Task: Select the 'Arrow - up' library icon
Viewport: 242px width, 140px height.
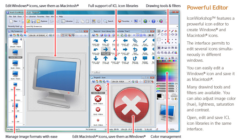Action: [106, 60]
